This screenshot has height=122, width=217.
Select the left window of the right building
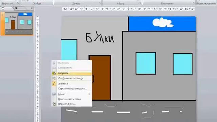coord(146,63)
